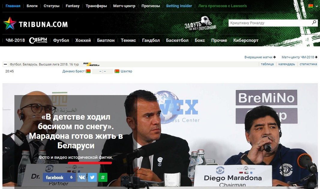Open the Главная menu item

13,6
